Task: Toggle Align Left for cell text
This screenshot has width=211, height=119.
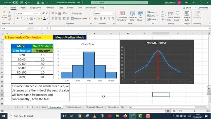Action: (53, 19)
